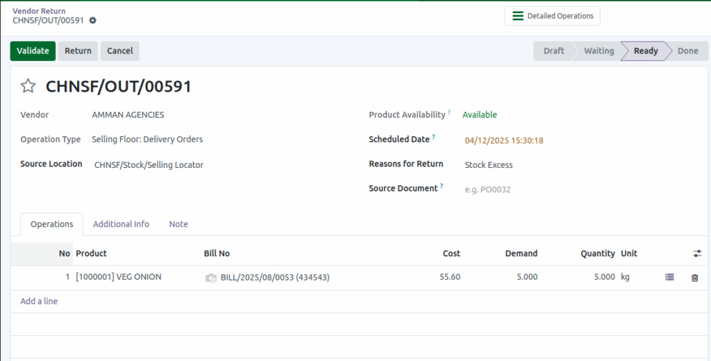
Task: Click the BILL/2025/08/0053 (434543) cell
Action: tap(275, 278)
